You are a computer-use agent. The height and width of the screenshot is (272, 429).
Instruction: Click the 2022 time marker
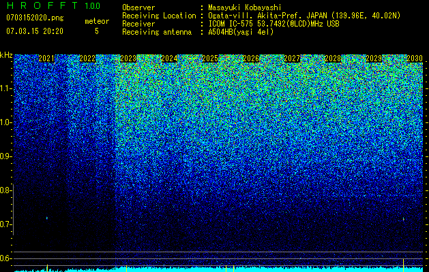coord(87,58)
